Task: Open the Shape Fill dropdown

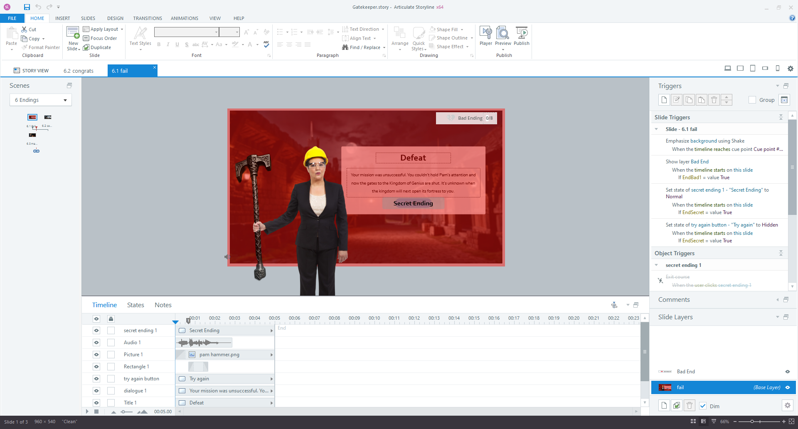Action: tap(462, 30)
